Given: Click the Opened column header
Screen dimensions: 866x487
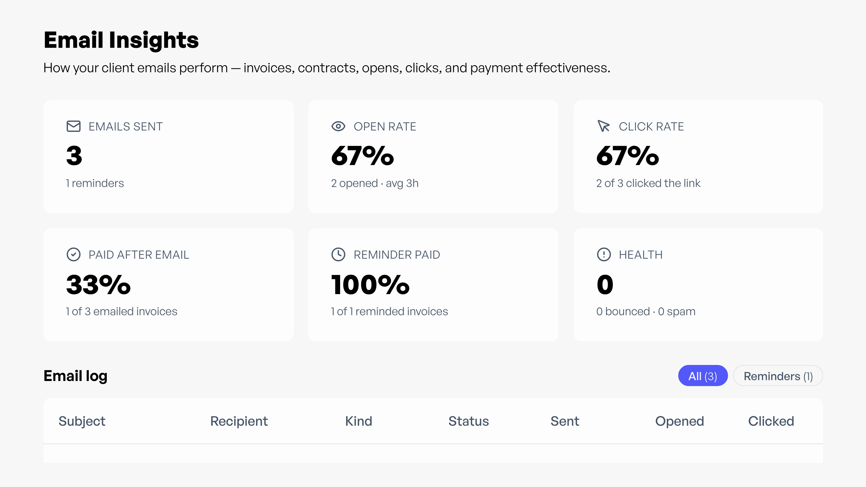Looking at the screenshot, I should [679, 421].
